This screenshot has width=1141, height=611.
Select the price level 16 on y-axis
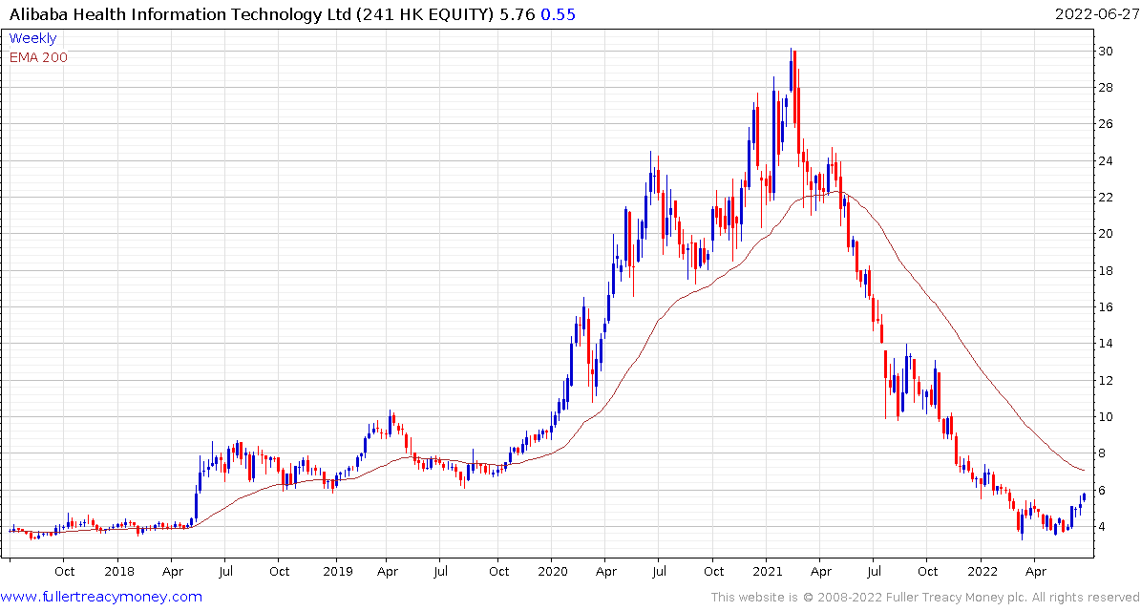coord(1108,307)
